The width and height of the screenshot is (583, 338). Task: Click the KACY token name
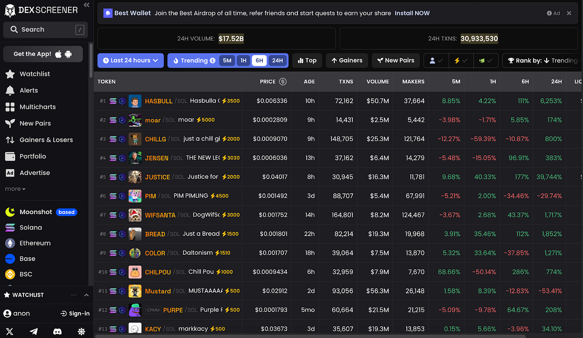(153, 329)
